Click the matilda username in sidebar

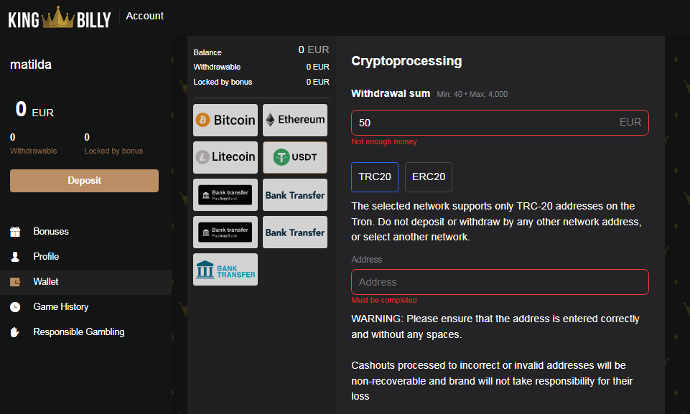click(x=31, y=65)
